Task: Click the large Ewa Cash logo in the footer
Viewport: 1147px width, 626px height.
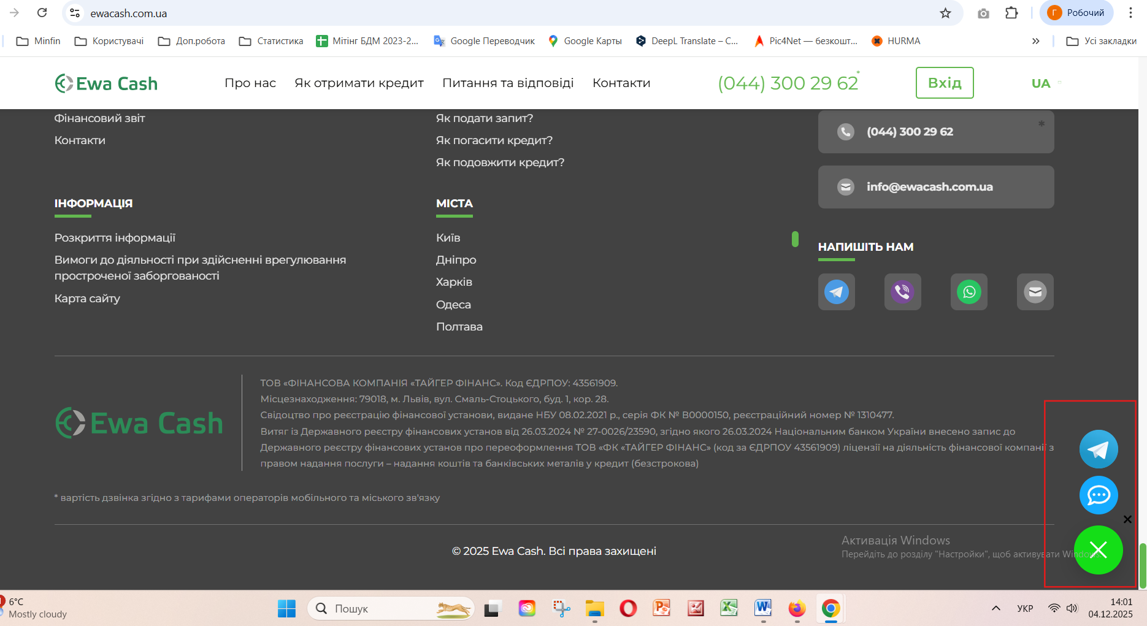Action: coord(139,423)
